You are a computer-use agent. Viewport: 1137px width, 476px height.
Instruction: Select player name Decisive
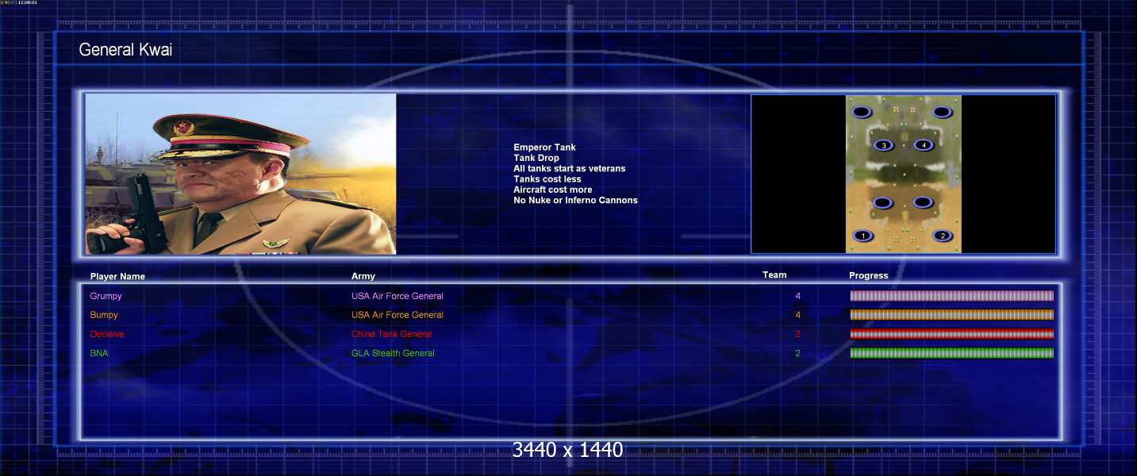(x=107, y=334)
